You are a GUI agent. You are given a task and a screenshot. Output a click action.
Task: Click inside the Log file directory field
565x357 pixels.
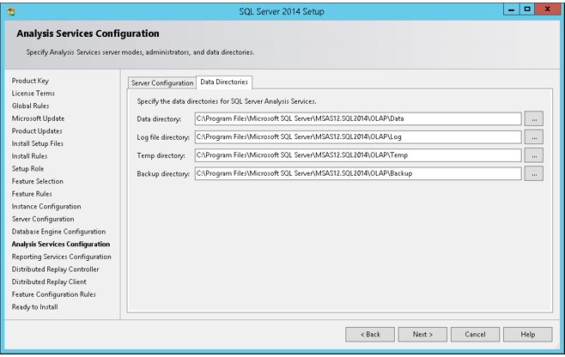click(x=358, y=137)
